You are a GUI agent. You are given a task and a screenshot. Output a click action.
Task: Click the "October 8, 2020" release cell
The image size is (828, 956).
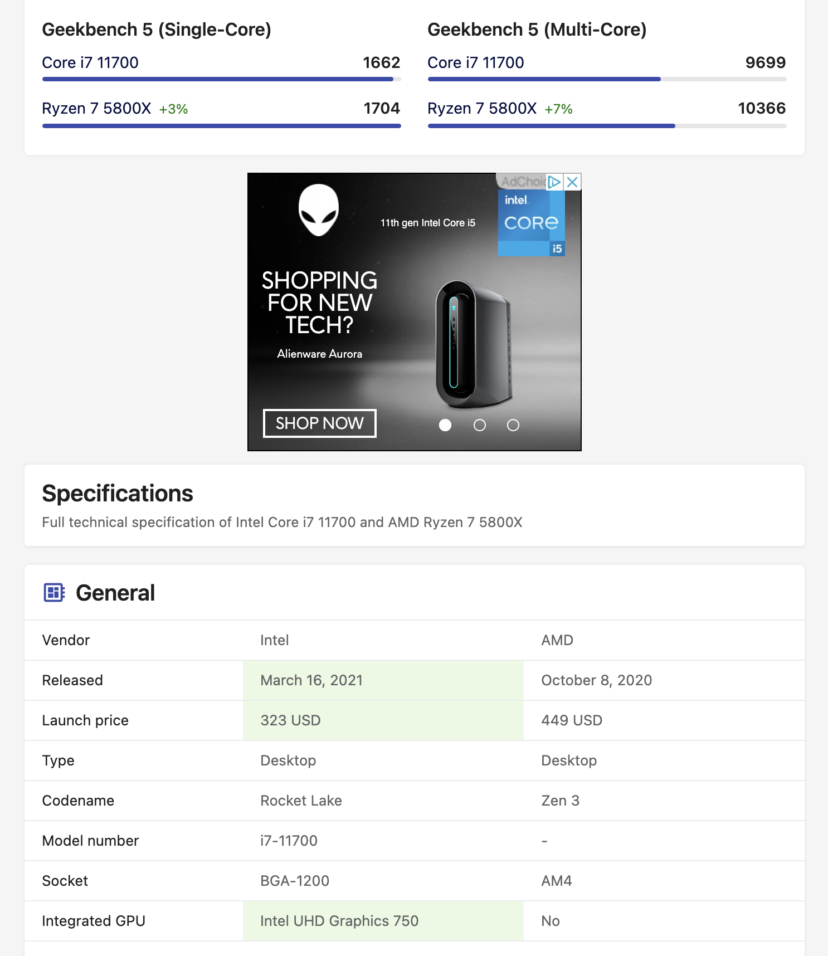pos(664,680)
